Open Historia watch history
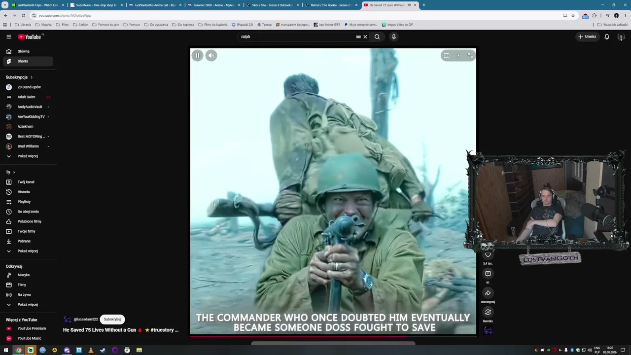 tap(28, 192)
